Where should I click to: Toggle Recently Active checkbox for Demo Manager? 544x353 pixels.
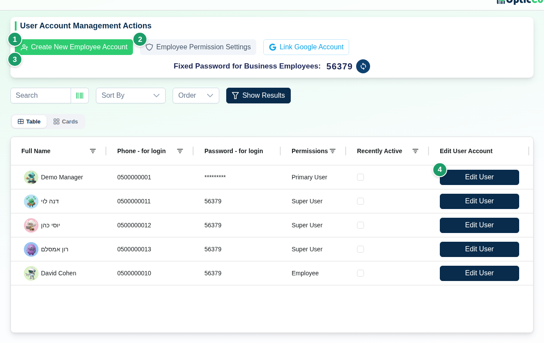(360, 177)
